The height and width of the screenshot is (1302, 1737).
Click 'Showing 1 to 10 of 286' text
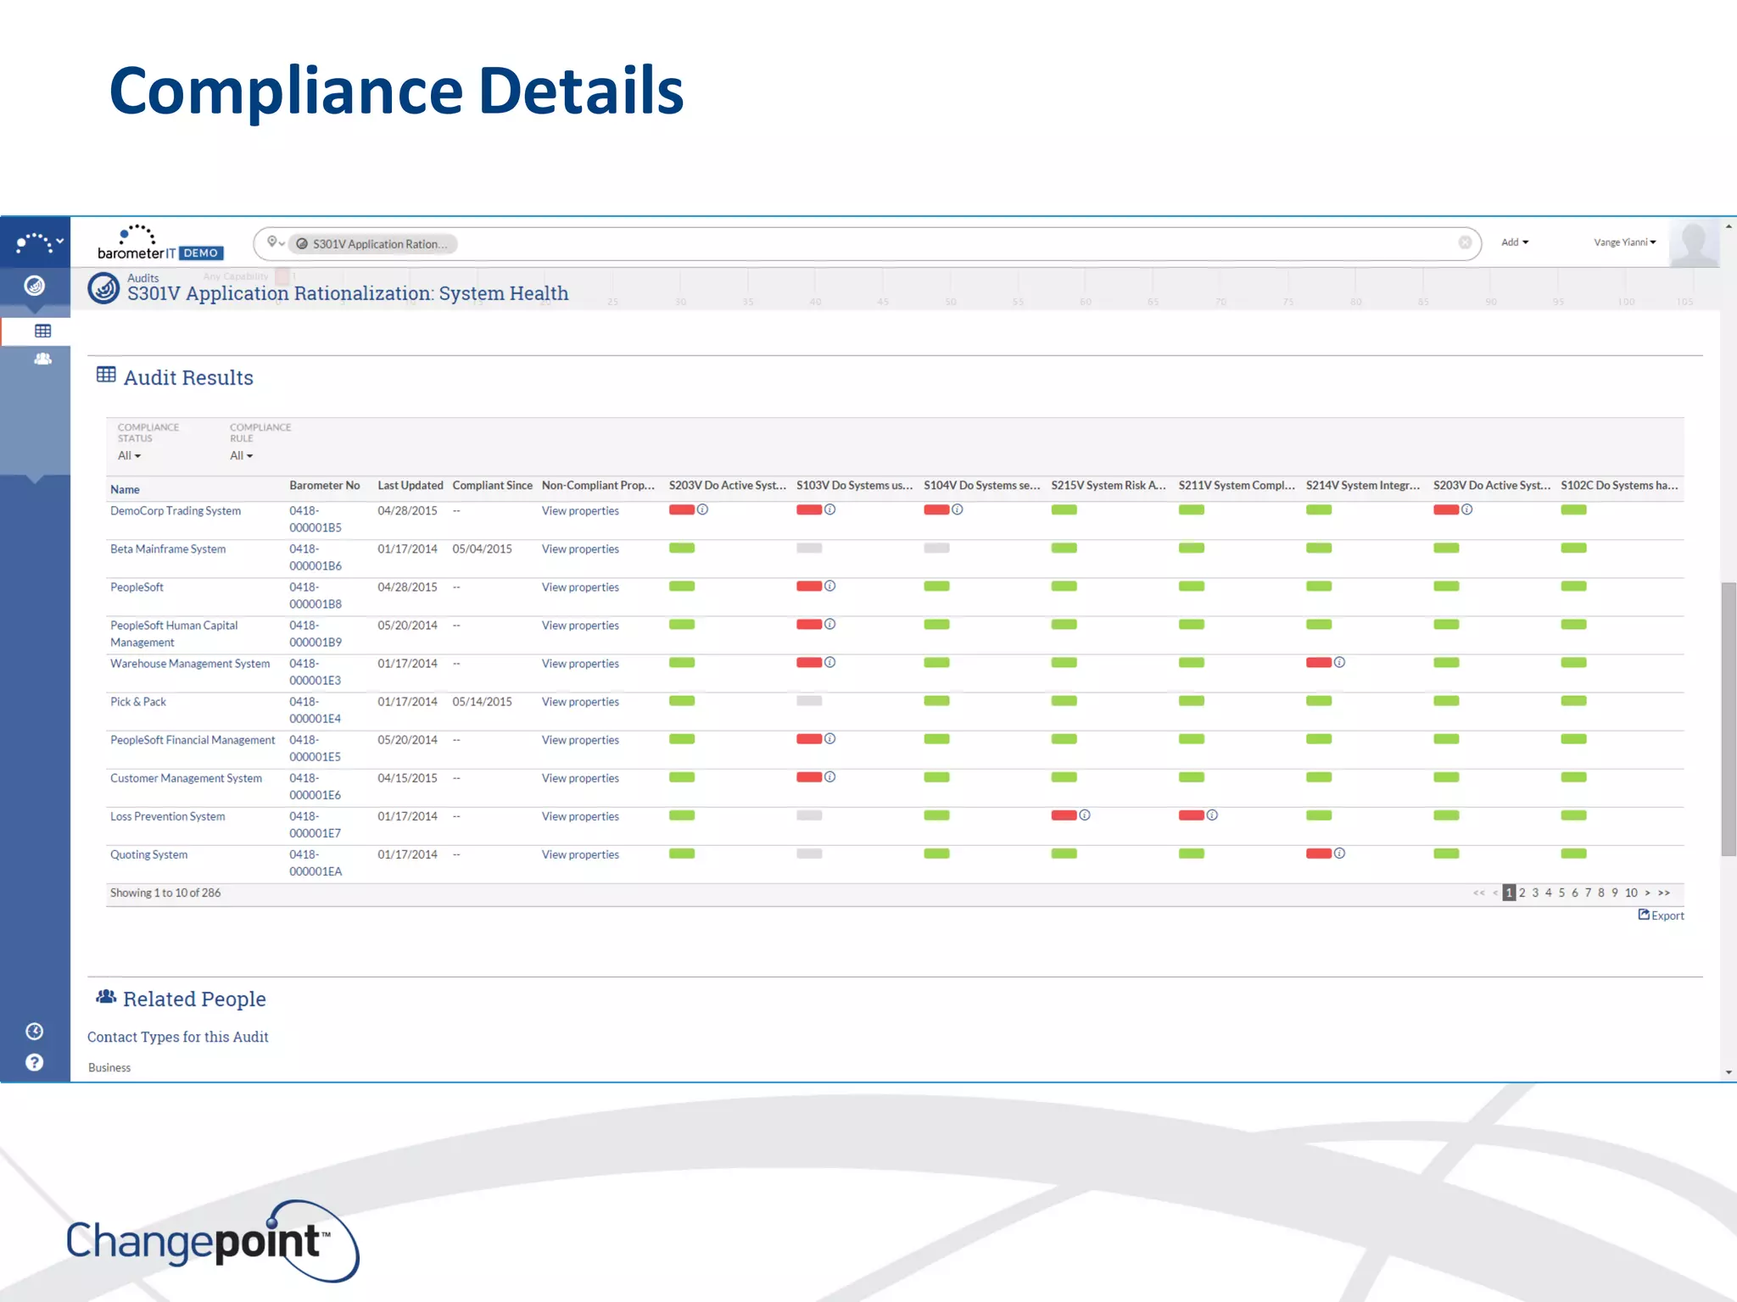165,893
